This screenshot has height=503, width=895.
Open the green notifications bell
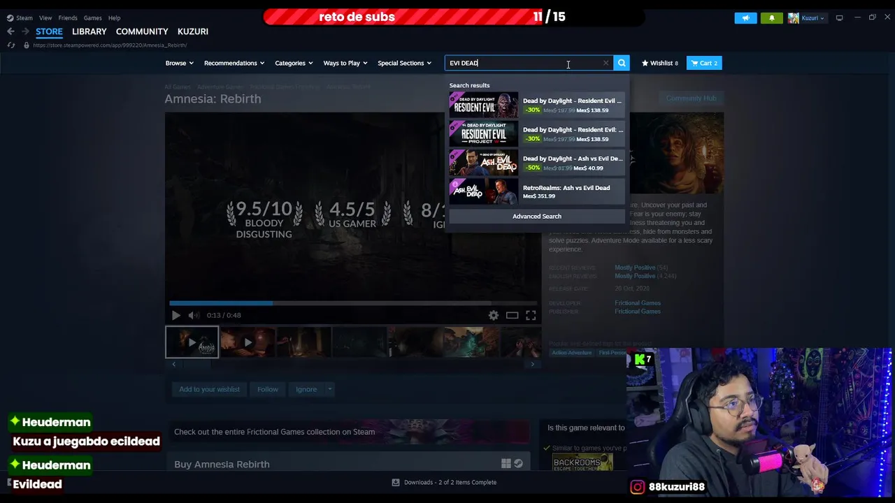(772, 18)
